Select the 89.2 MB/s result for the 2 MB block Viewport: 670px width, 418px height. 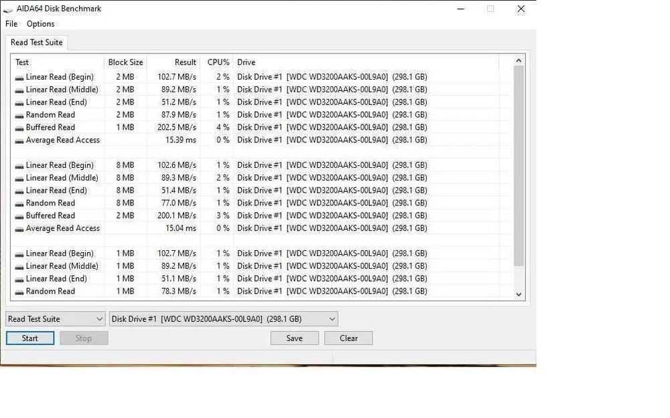179,90
